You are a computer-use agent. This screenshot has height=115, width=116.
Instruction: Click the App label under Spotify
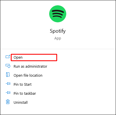[x=58, y=38]
